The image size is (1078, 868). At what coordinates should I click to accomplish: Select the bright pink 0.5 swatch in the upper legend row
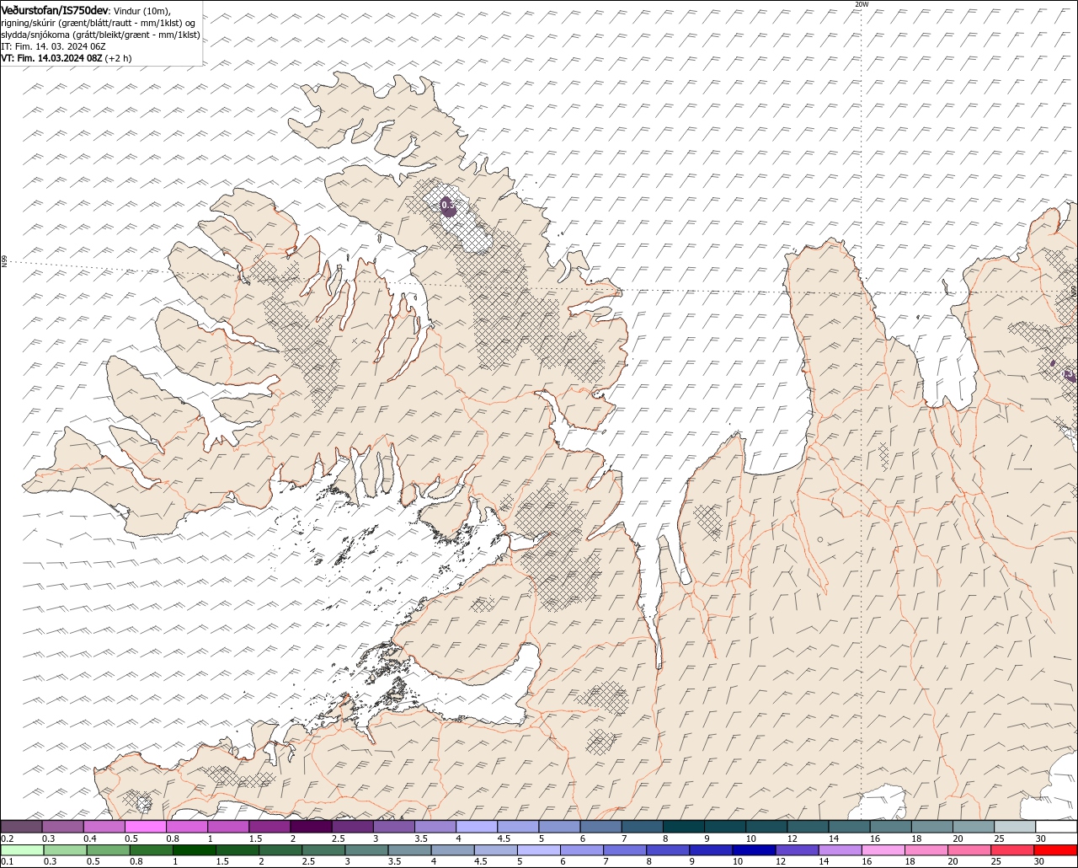[145, 827]
